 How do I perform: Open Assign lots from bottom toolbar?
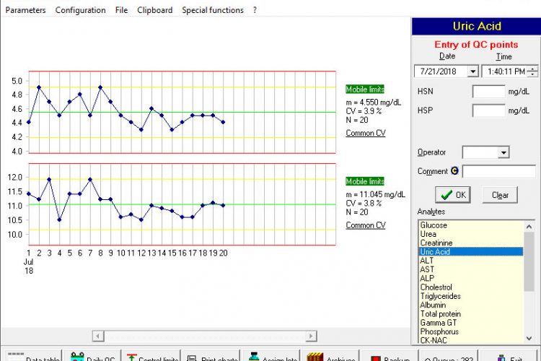273,357
